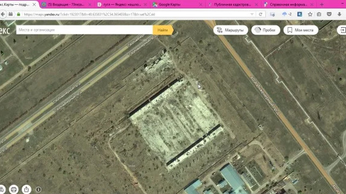This screenshot has width=346, height=194.
Task: Click the extension icon left of the padlock
Action: pyautogui.click(x=11, y=15)
